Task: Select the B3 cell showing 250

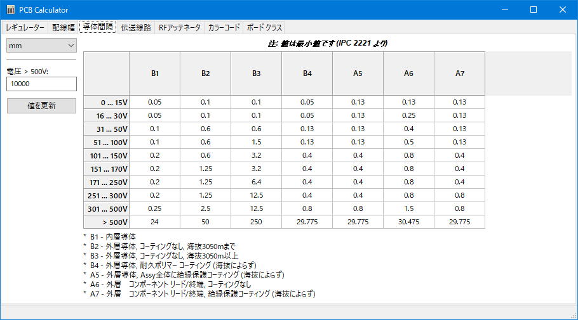Action: click(256, 222)
